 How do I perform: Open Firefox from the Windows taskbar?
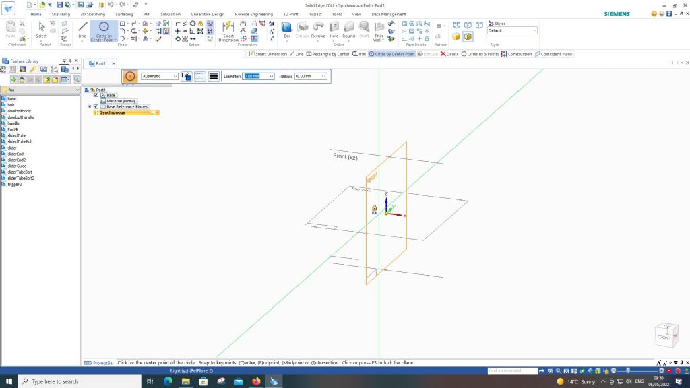[256, 381]
